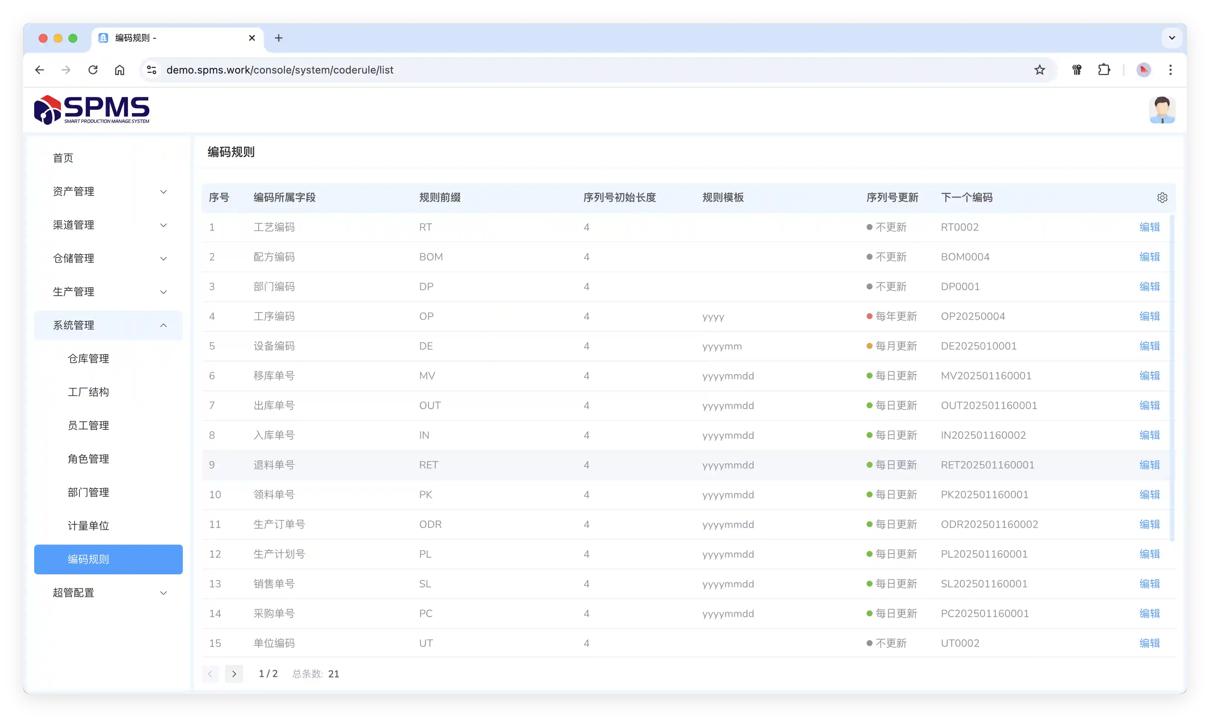Bookmark this page with the star icon
This screenshot has width=1210, height=717.
[1039, 70]
